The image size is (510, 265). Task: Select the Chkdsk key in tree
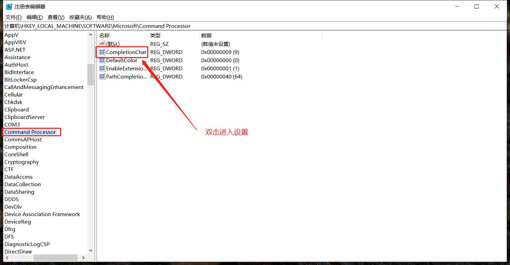click(13, 102)
